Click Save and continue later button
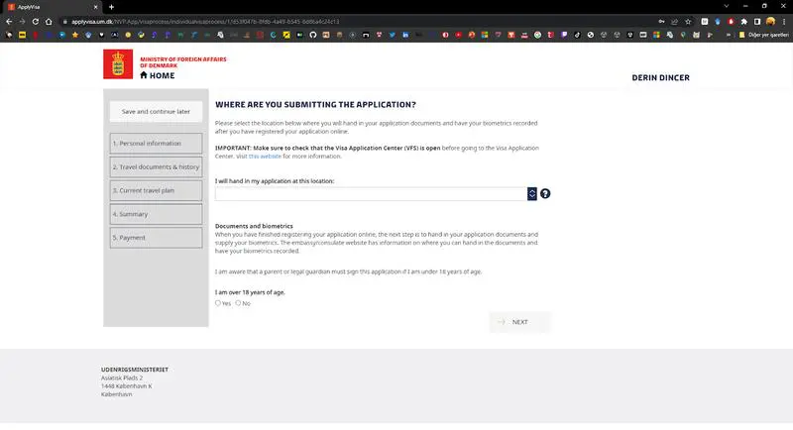 (x=156, y=112)
